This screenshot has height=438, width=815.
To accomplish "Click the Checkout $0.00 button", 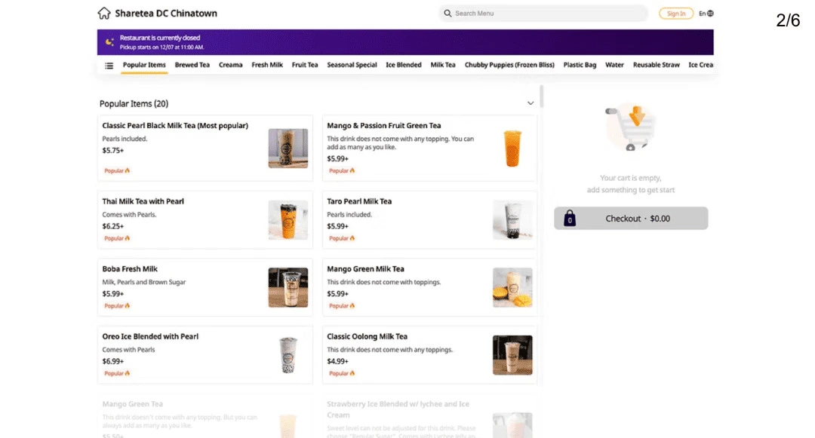I will pyautogui.click(x=630, y=219).
